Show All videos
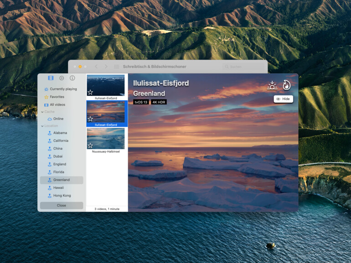This screenshot has width=351, height=263. (57, 105)
